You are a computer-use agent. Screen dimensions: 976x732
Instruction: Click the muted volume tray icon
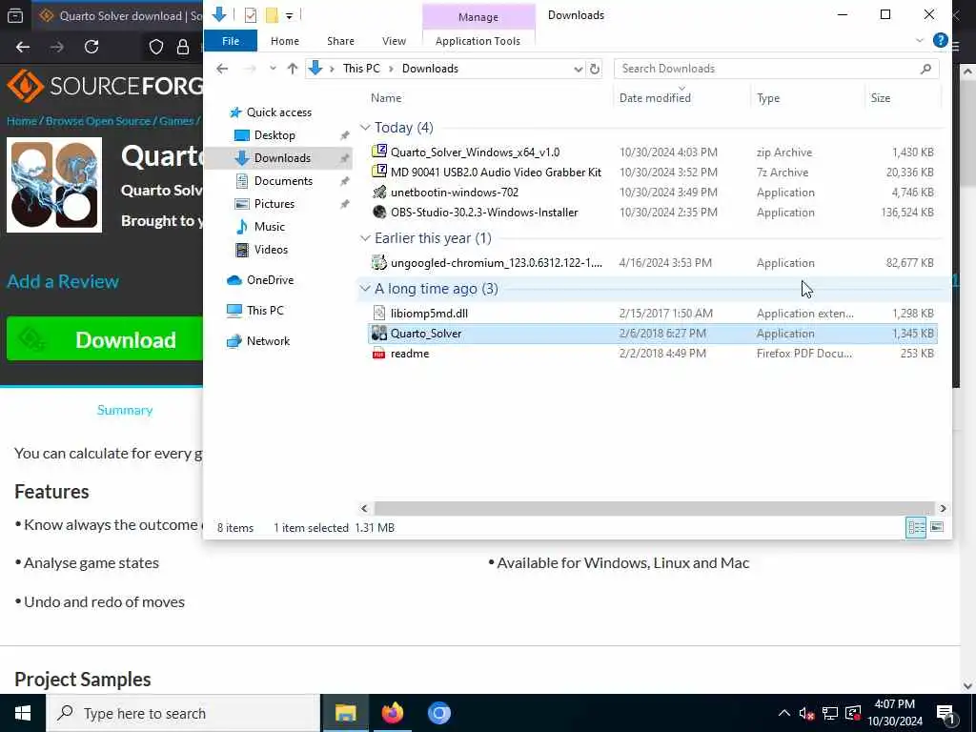[806, 713]
